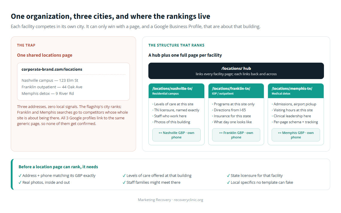Image resolution: width=341 pixels, height=213 pixels.
Task: Click the paragraph starting 'Three addresses, zero local signals'
Action: pos(72,115)
